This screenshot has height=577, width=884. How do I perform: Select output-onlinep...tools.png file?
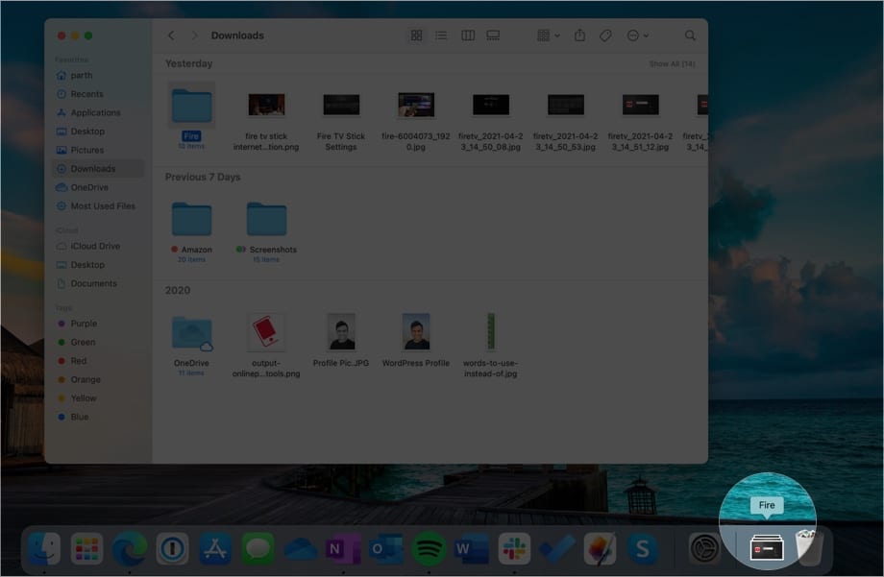click(x=266, y=331)
